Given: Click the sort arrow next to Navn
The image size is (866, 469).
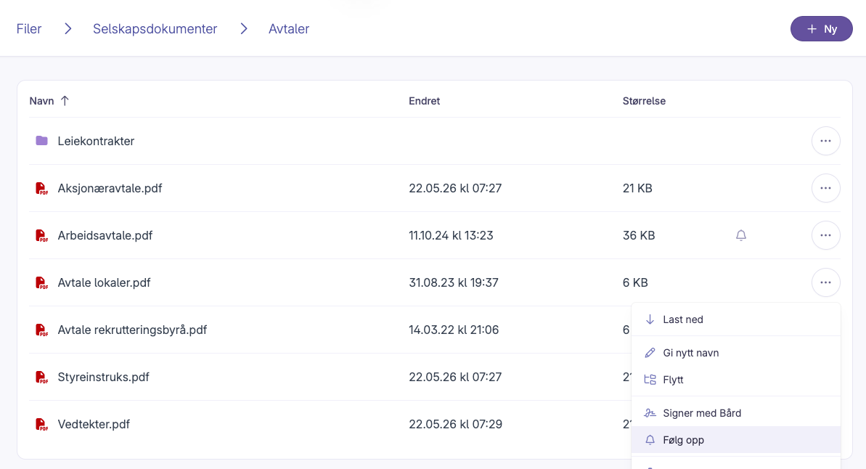Looking at the screenshot, I should [x=65, y=100].
